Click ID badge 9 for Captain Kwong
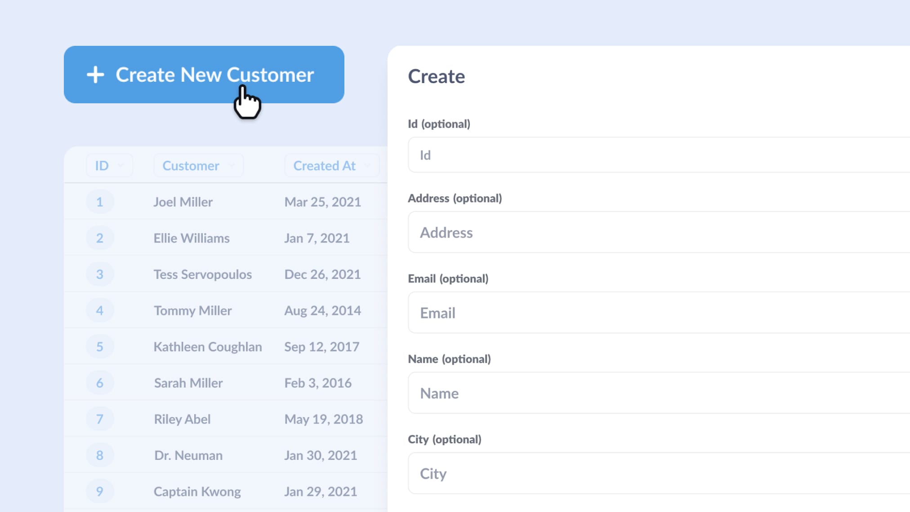 tap(100, 491)
